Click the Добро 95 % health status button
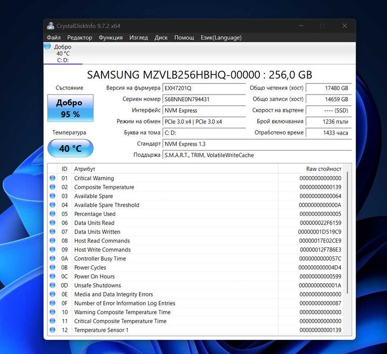 (x=70, y=108)
